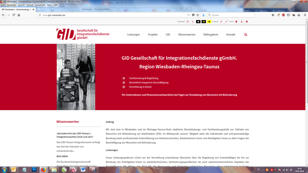308x173 pixels.
Task: Reload the current page
Action: 14,15
